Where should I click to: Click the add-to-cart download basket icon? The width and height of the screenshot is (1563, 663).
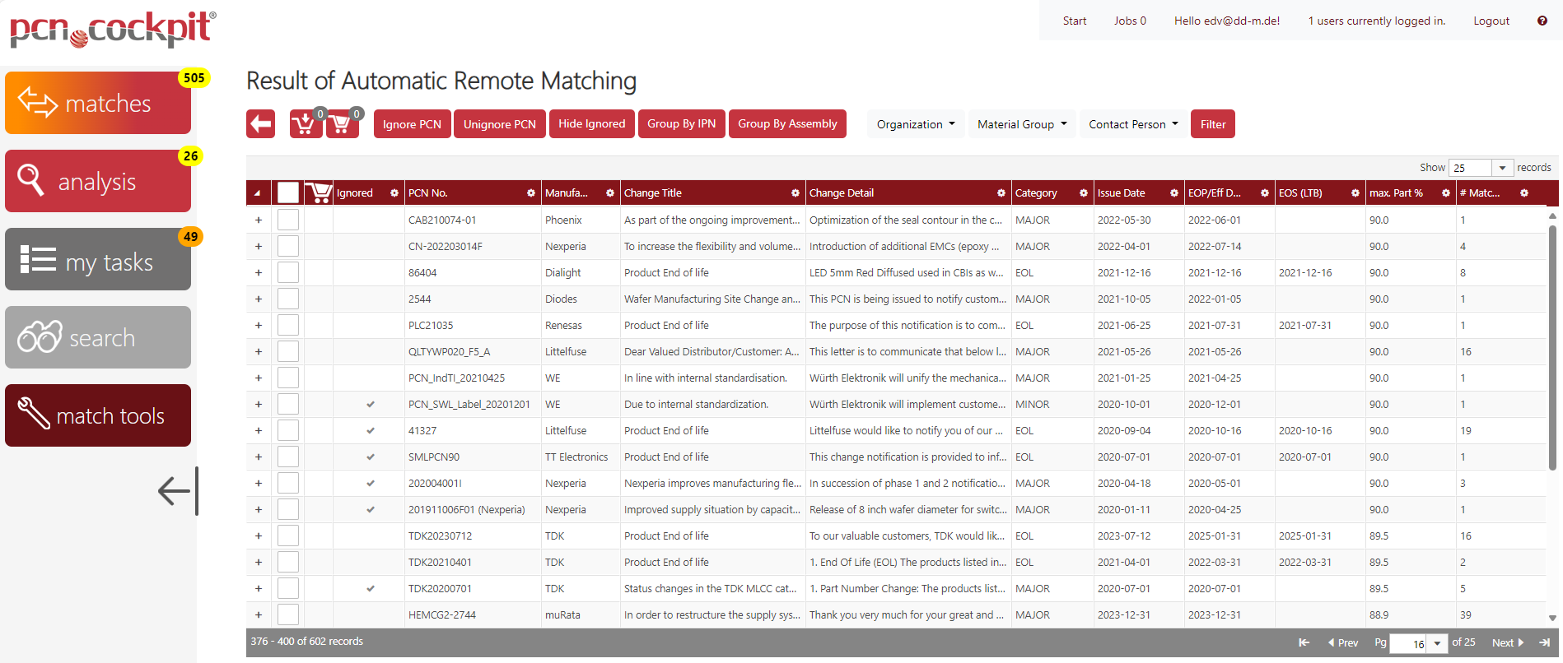[x=306, y=124]
